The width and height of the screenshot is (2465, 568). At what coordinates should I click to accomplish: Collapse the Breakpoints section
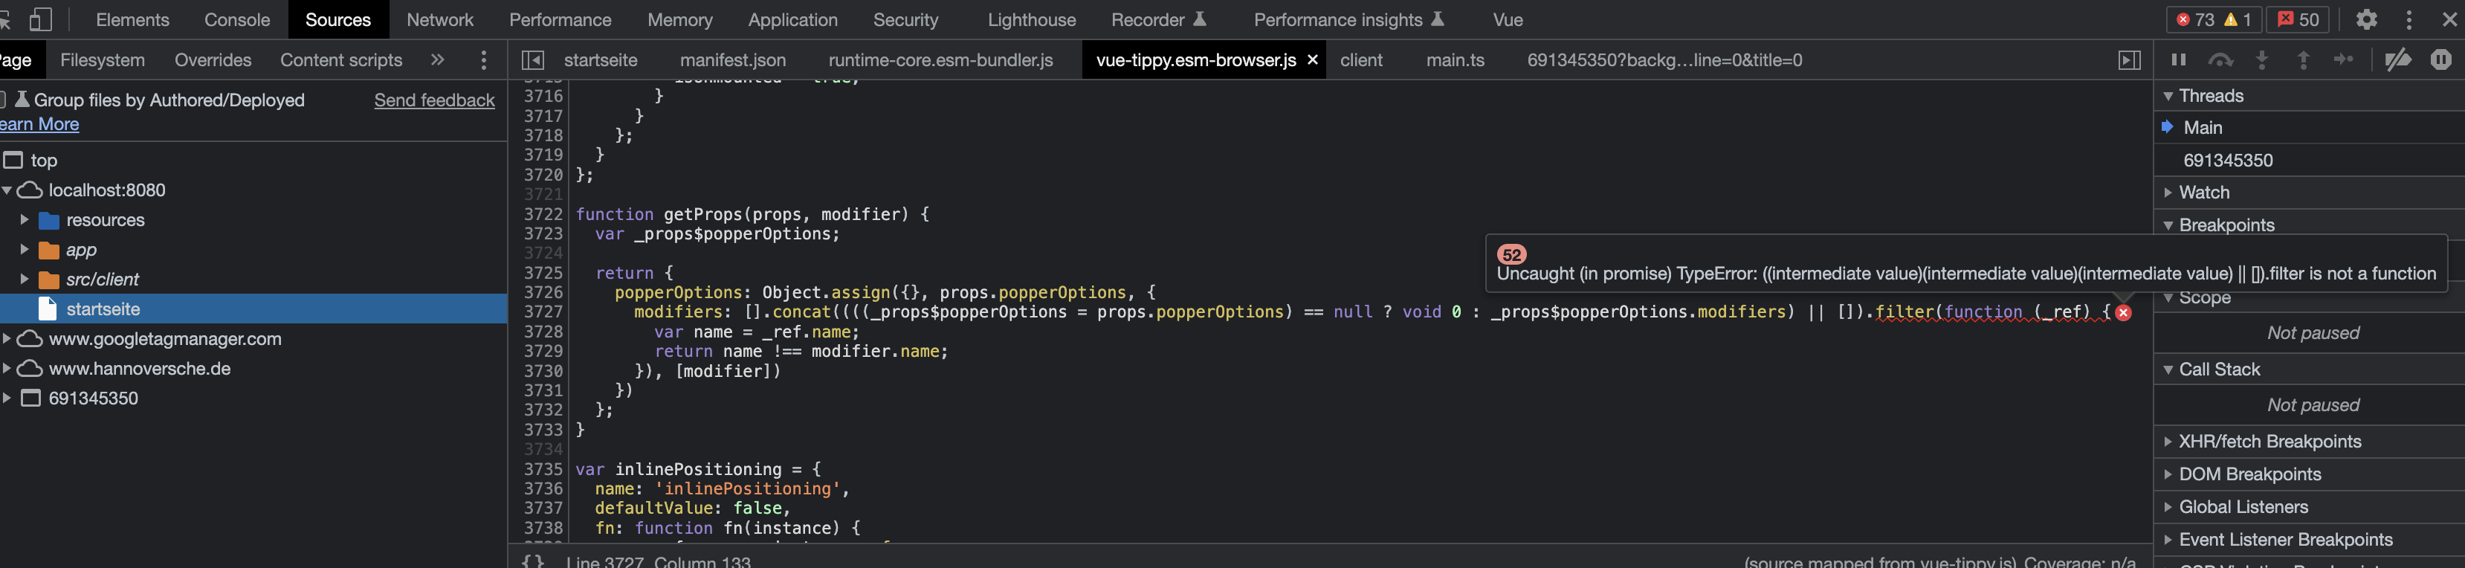point(2168,226)
